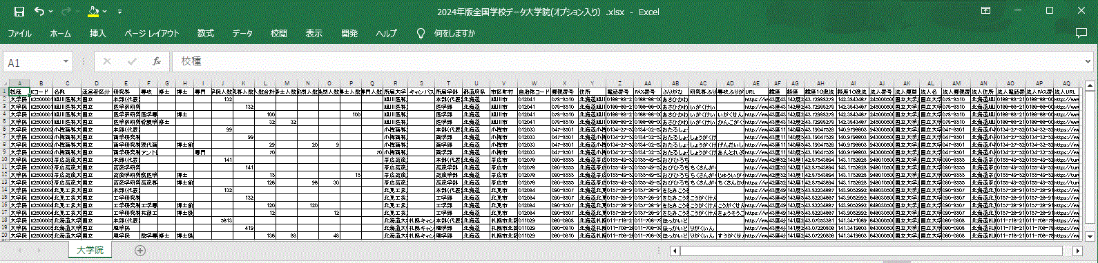
Task: Click header cell 法人名 in column AL
Action: pyautogui.click(x=930, y=91)
